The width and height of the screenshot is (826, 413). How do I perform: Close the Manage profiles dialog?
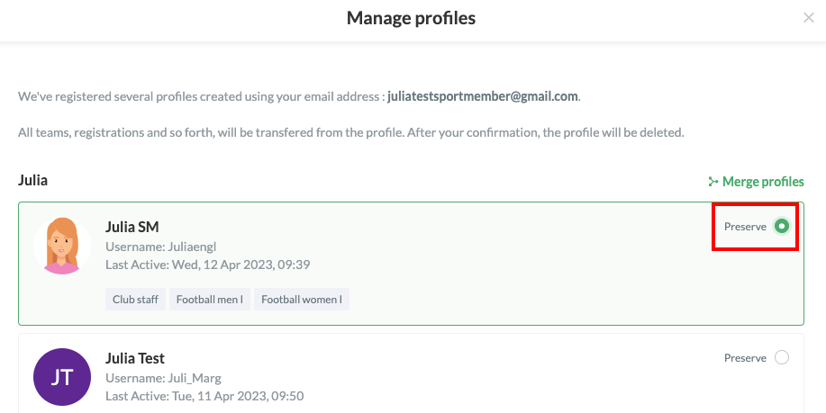tap(809, 18)
